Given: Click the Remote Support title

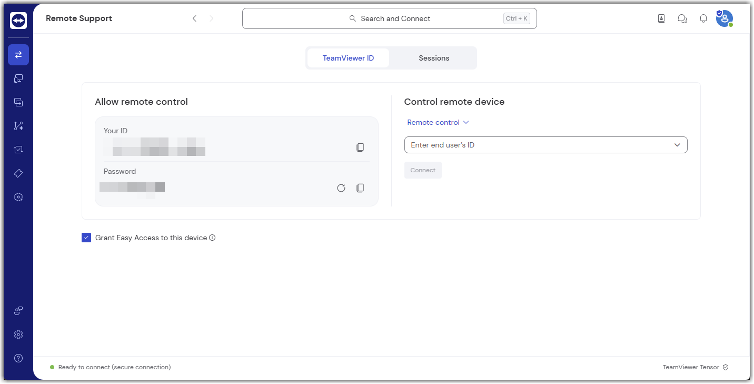Looking at the screenshot, I should 79,18.
